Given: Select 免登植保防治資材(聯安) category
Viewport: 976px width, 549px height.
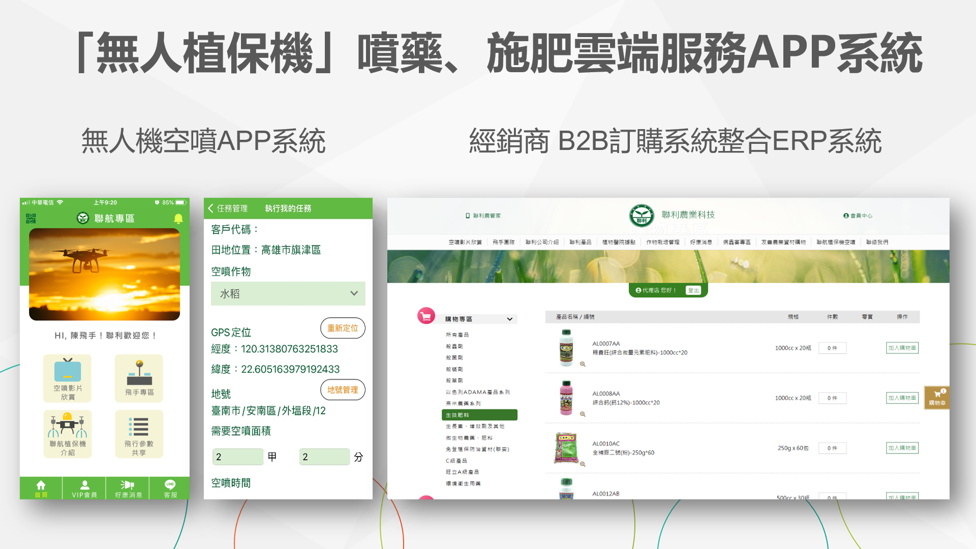Looking at the screenshot, I should [477, 449].
